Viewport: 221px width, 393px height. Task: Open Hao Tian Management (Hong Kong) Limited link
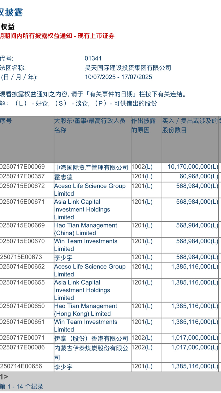coord(86,310)
